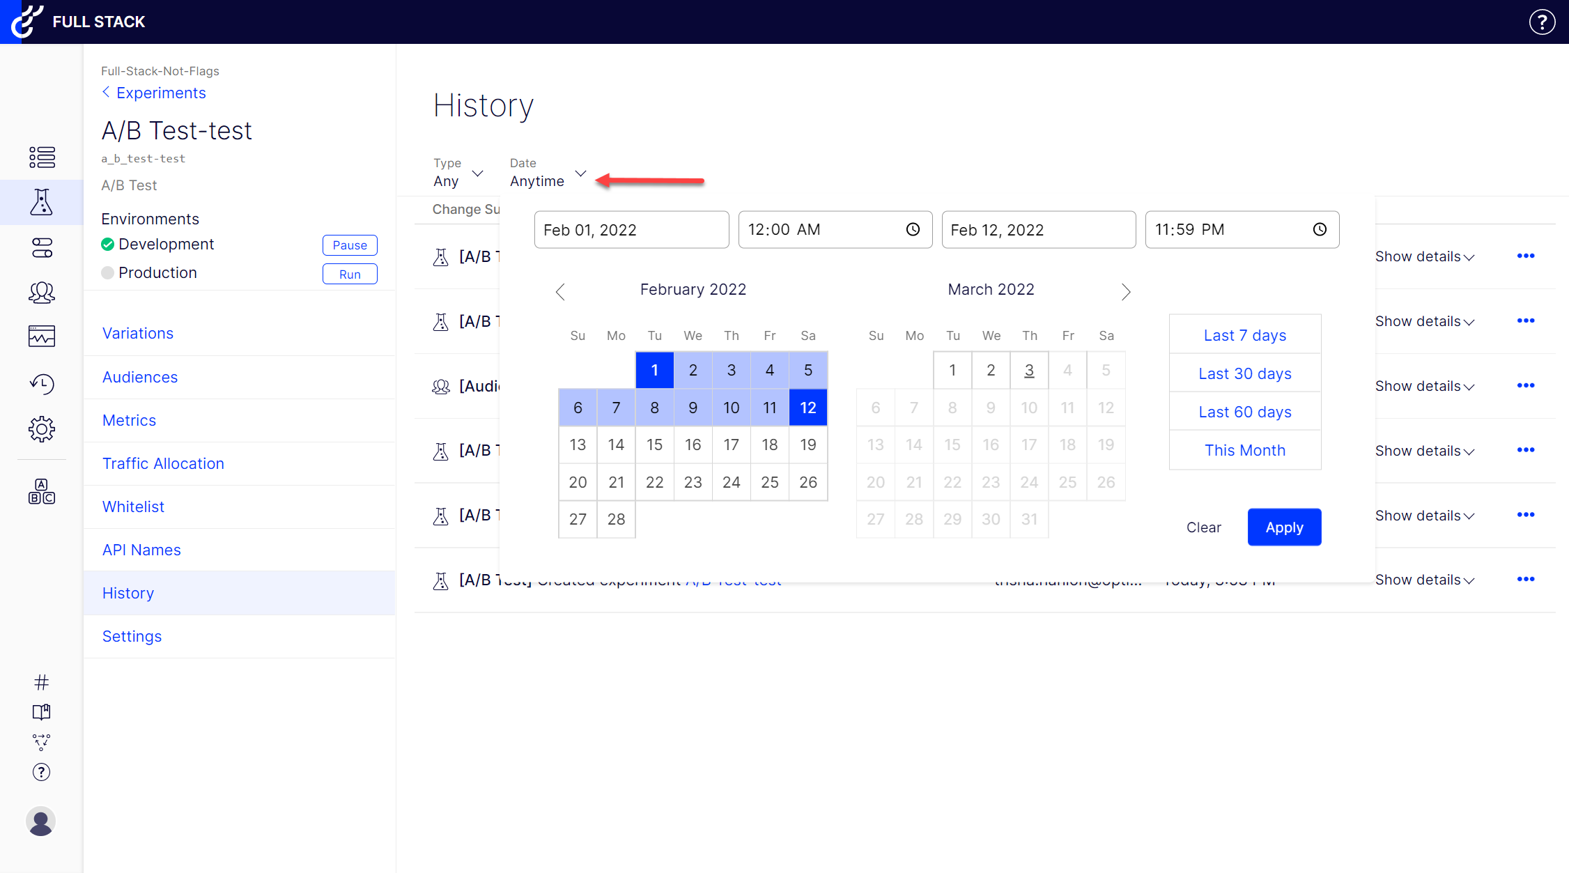Click the Apply button
The image size is (1569, 873).
(1284, 527)
